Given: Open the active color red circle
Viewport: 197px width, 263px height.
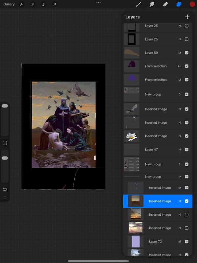Looking at the screenshot, I should (192, 4).
